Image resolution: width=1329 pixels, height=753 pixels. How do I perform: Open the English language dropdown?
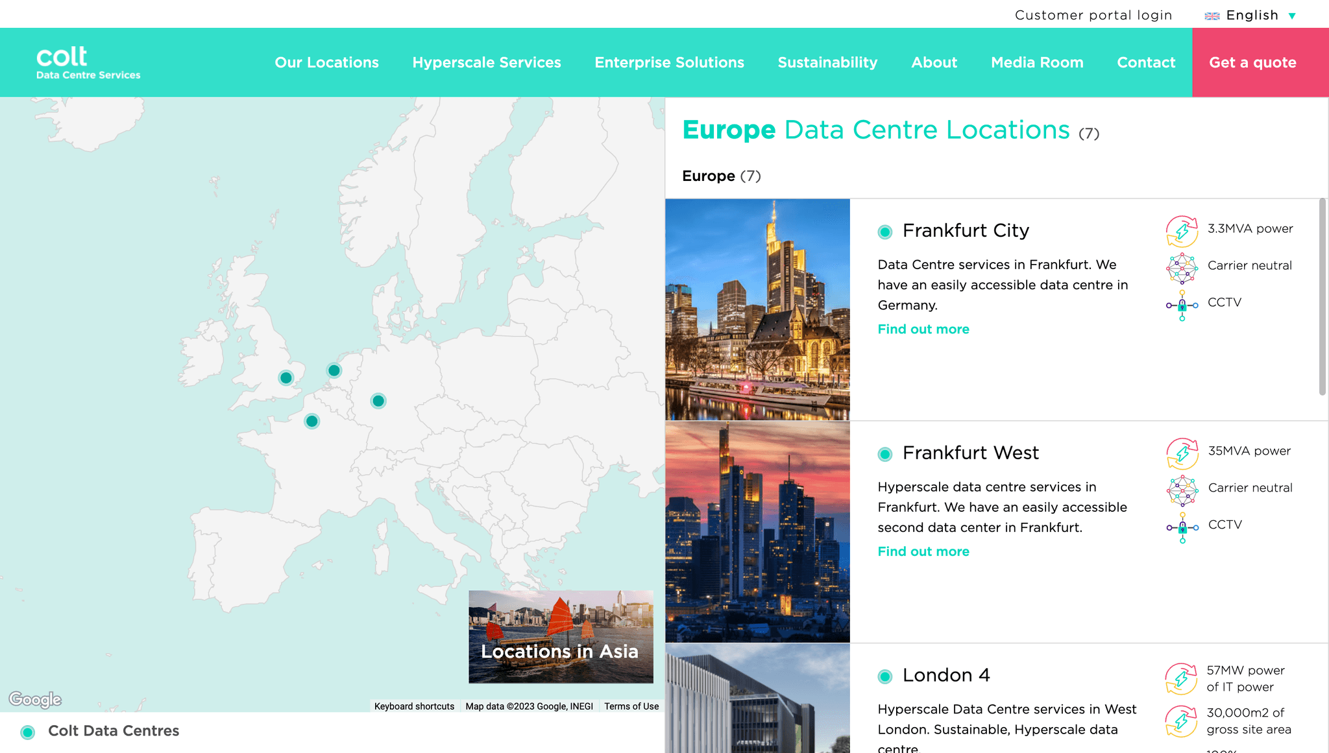click(1250, 15)
